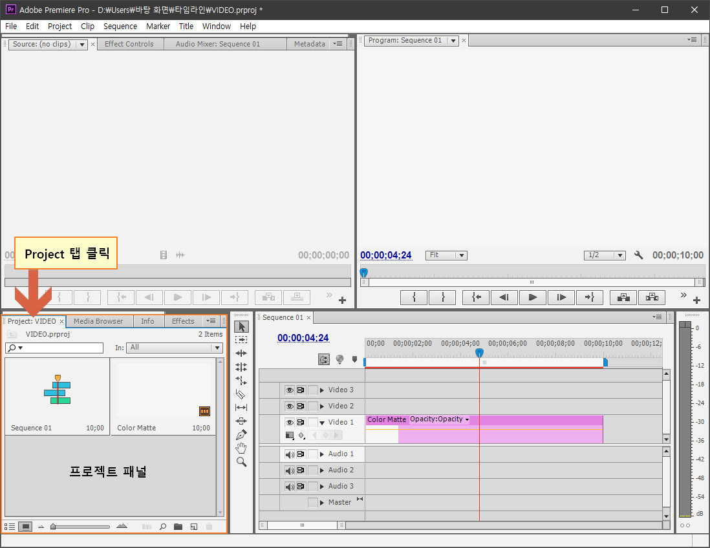Open the Window menu
Image resolution: width=710 pixels, height=548 pixels.
click(x=217, y=26)
